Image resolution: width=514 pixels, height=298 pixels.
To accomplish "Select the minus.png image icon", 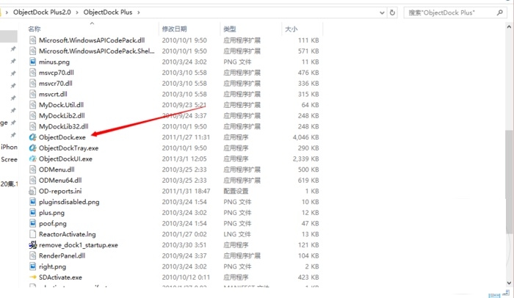I will (x=32, y=62).
